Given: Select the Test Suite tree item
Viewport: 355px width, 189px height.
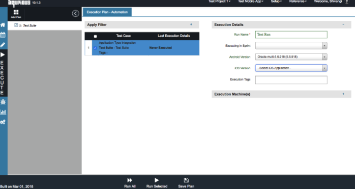Looking at the screenshot, I should pos(29,25).
